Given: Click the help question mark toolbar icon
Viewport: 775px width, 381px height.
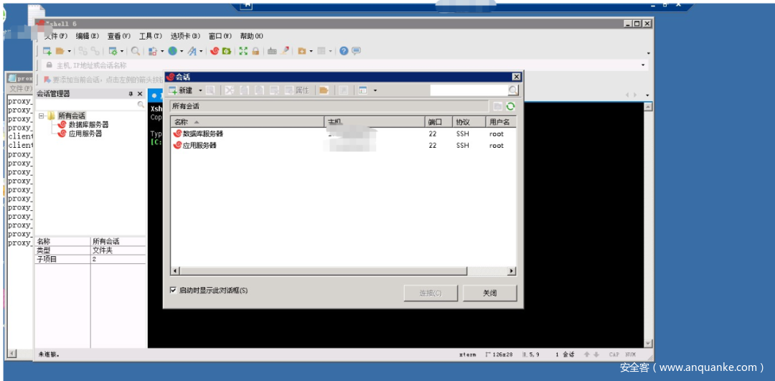Looking at the screenshot, I should (344, 51).
